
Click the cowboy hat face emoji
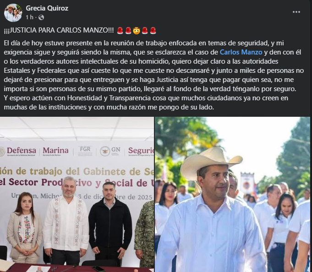[137, 31]
